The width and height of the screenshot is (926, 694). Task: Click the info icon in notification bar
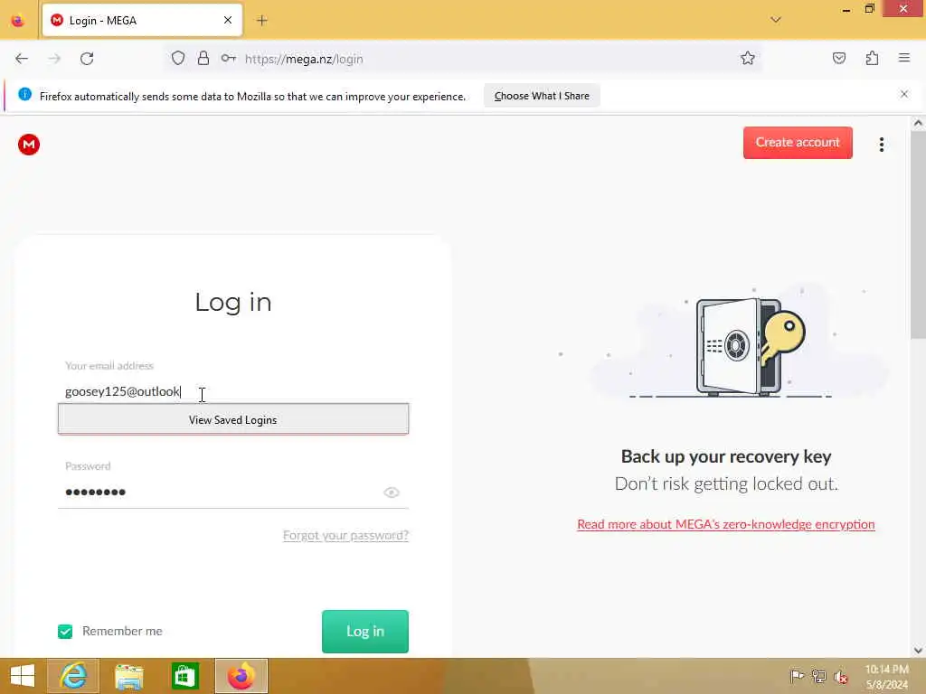point(24,94)
